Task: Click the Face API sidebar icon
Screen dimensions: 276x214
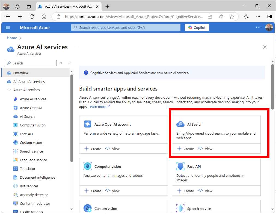Action: click(x=16, y=134)
